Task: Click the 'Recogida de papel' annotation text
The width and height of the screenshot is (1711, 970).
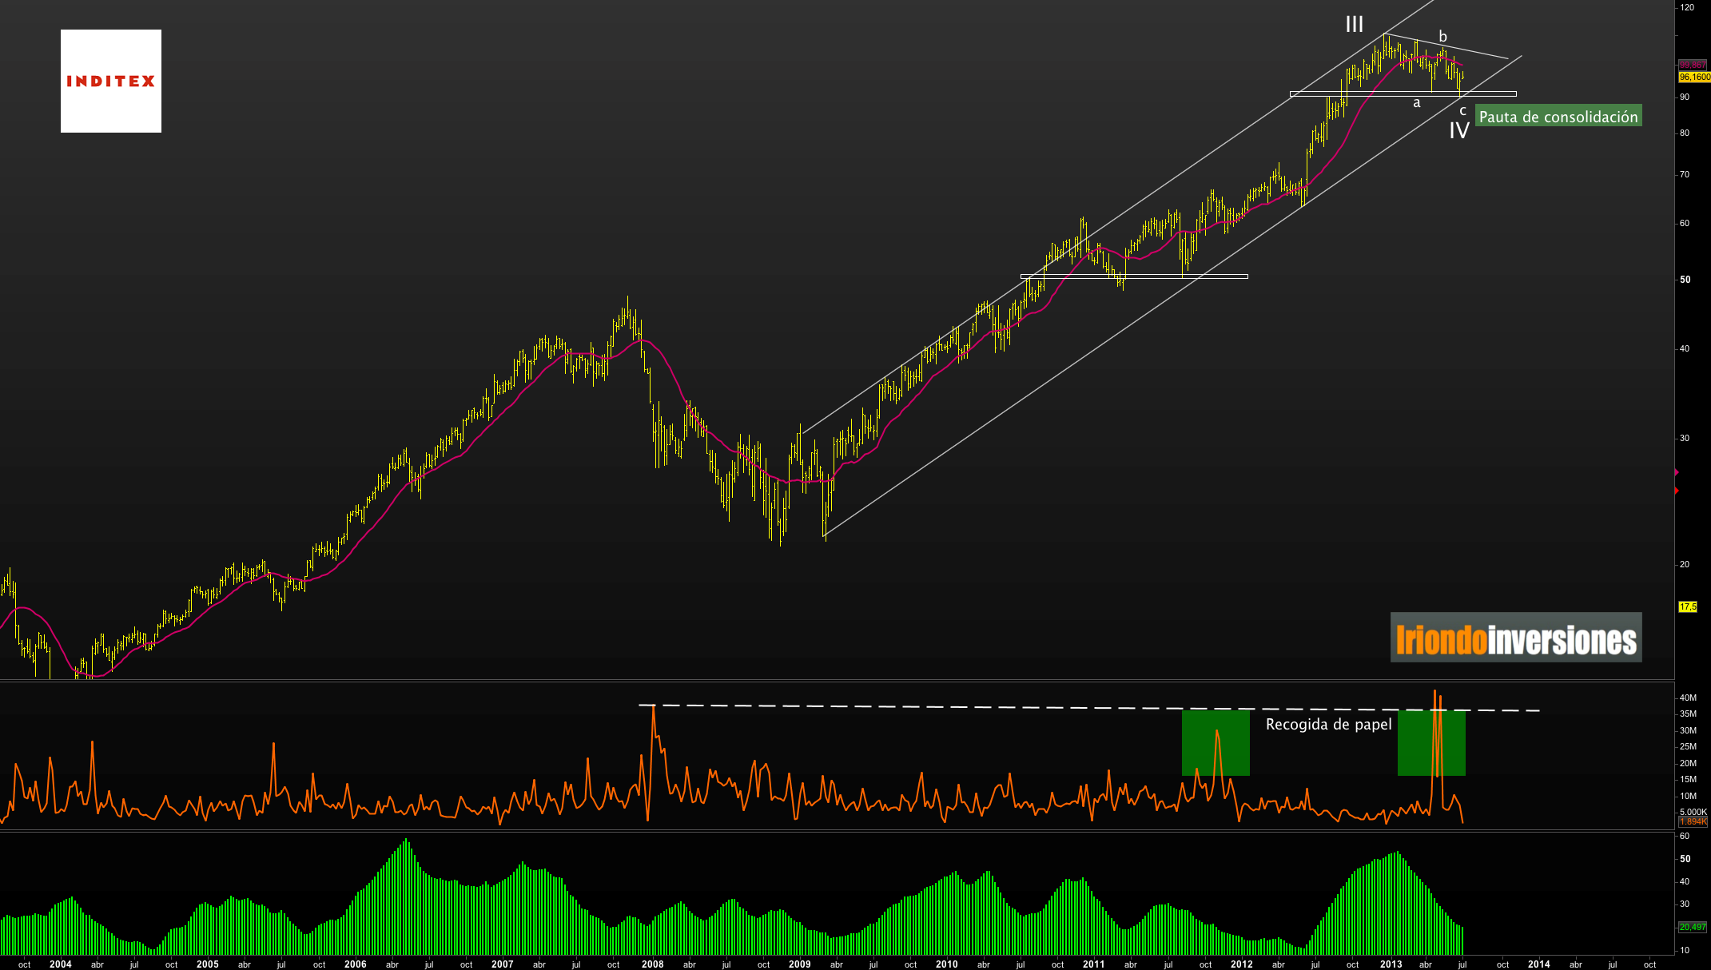Action: point(1328,725)
